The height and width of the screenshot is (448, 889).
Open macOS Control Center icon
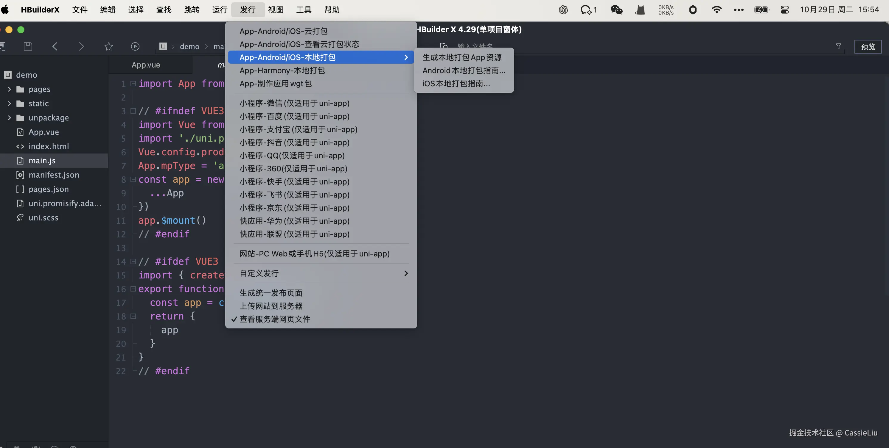[784, 10]
